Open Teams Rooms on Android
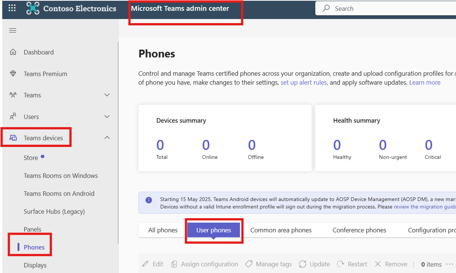Screen dimensions: 456x273 tap(59, 194)
